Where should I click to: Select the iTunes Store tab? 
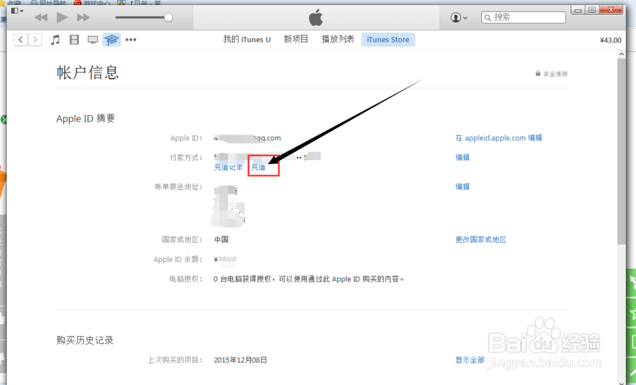click(x=388, y=40)
